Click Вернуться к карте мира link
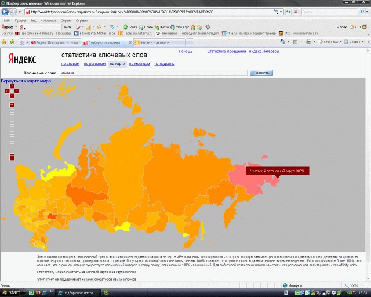 26,81
